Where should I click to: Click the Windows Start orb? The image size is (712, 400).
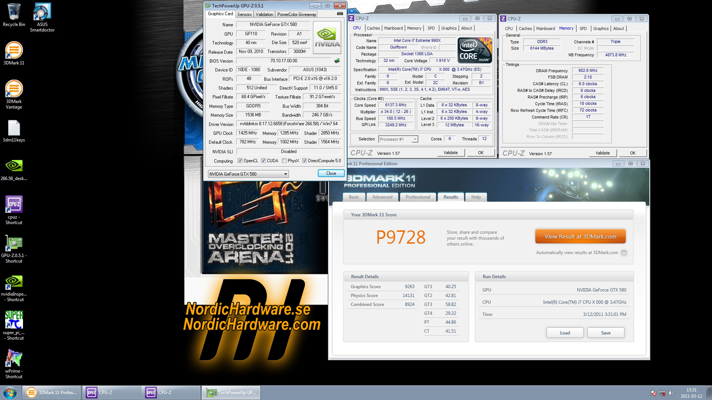(10, 392)
